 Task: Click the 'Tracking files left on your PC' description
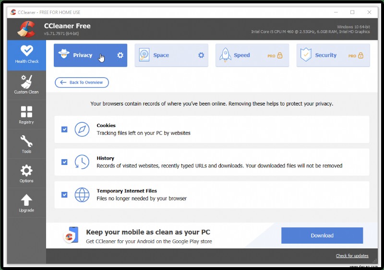[144, 133]
